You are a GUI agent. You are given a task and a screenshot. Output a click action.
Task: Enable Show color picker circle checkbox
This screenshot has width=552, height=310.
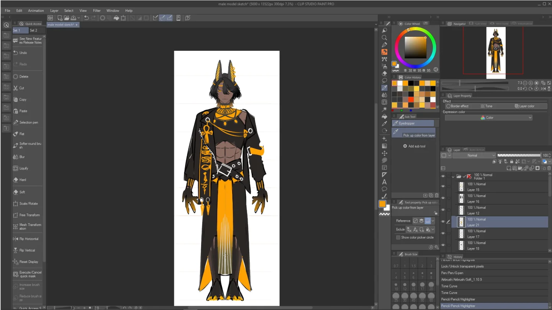(398, 237)
